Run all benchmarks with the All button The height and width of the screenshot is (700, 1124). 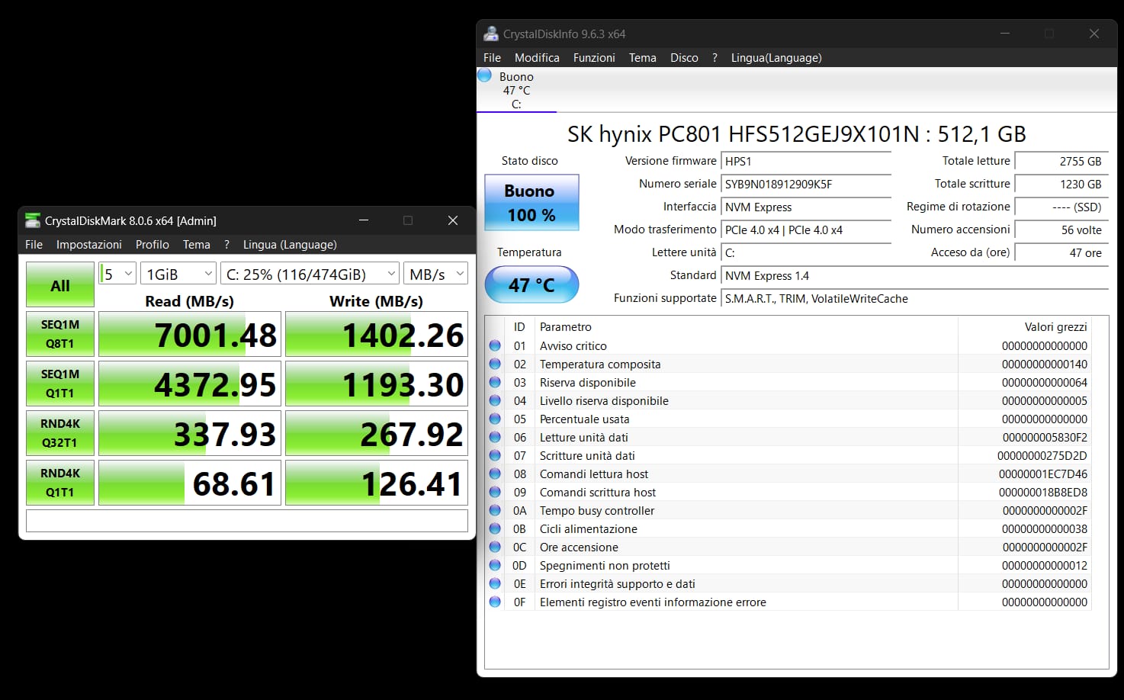tap(60, 284)
